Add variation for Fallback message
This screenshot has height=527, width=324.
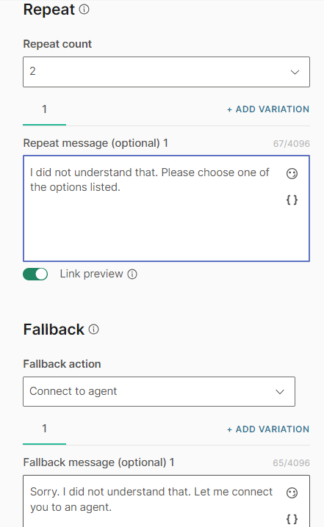(268, 429)
